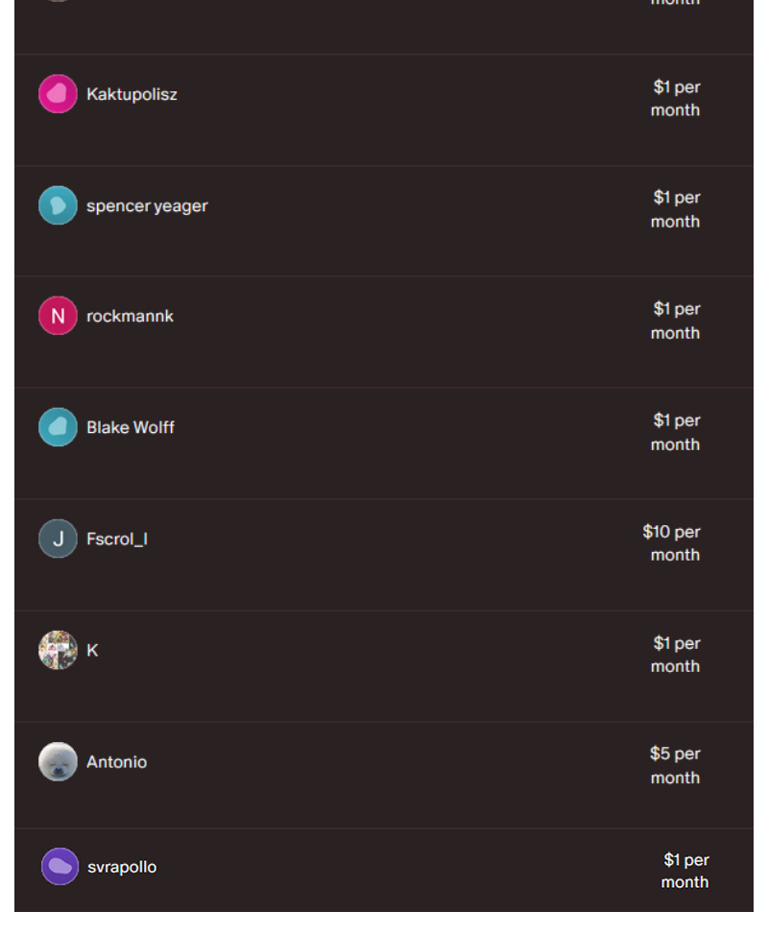Screen dimensions: 768x935
Task: Open the Kaktupolisz member name
Action: tap(132, 94)
